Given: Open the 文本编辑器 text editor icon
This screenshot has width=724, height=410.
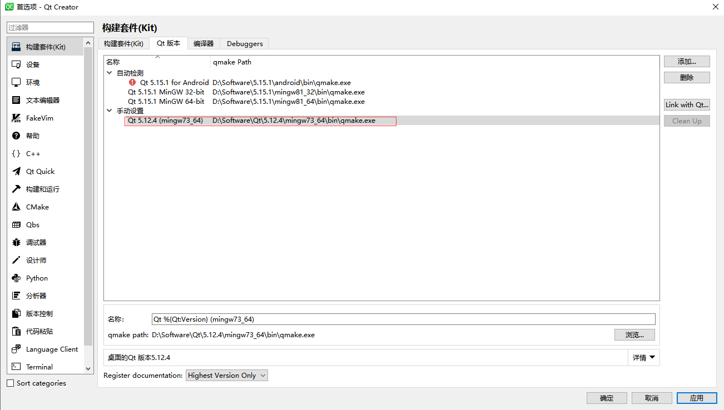Looking at the screenshot, I should (16, 101).
